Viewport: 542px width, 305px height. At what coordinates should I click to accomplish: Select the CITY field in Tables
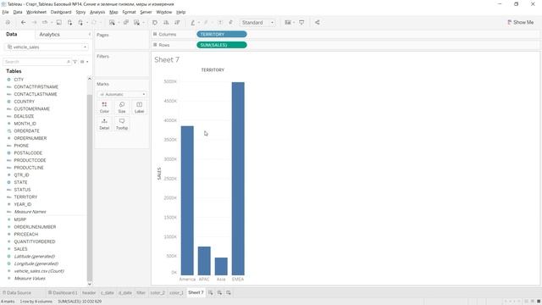tap(19, 80)
